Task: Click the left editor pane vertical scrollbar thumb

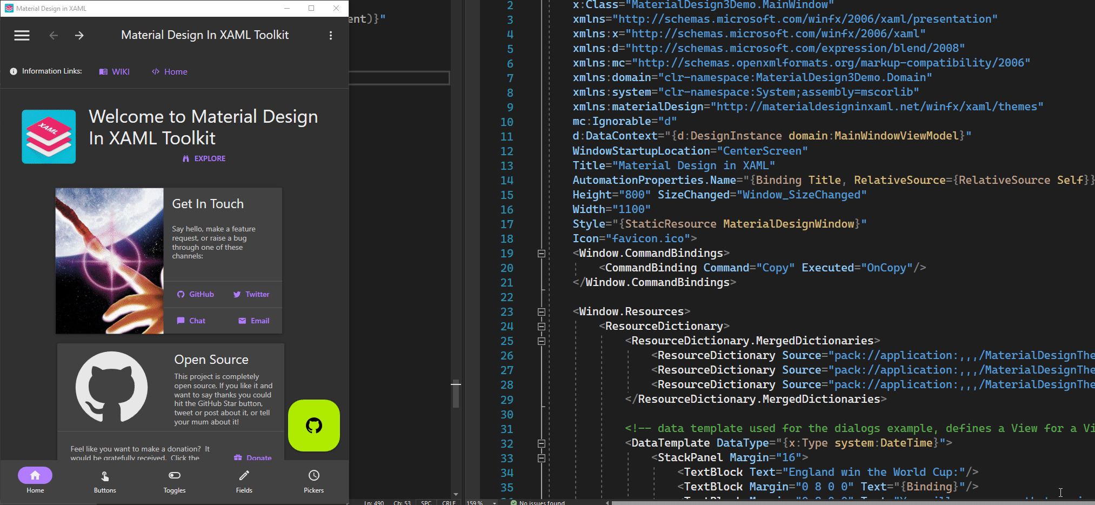Action: pyautogui.click(x=456, y=395)
